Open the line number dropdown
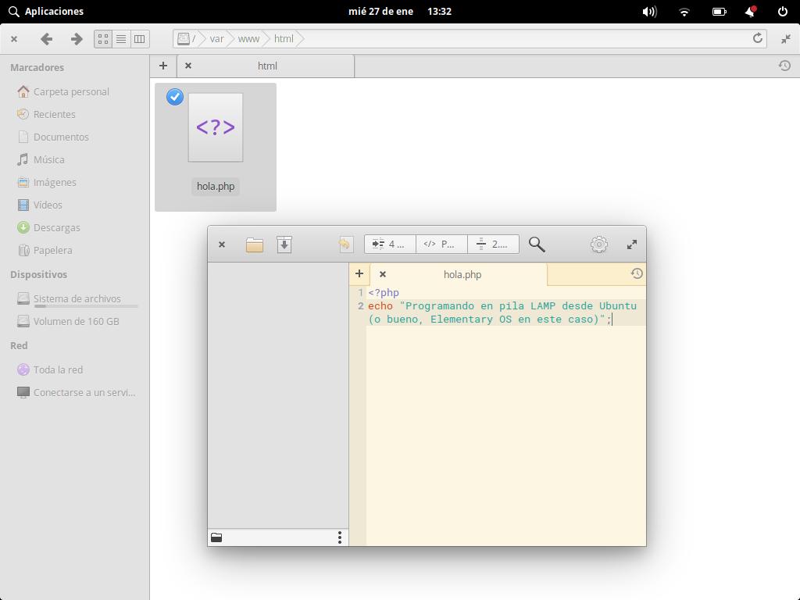This screenshot has width=800, height=600. pyautogui.click(x=494, y=245)
